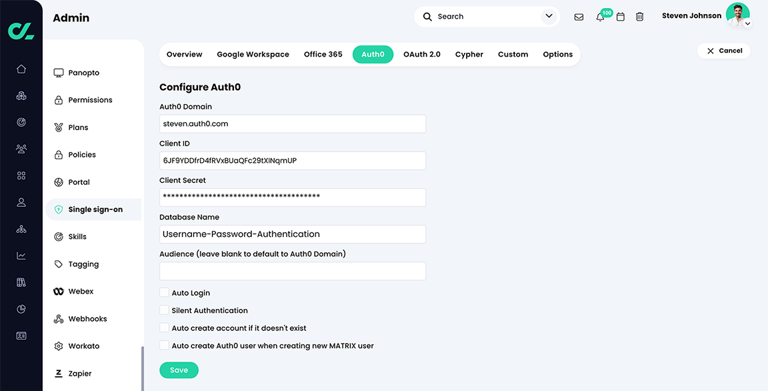768x391 pixels.
Task: Switch to the OAuth 2.0 tab
Action: click(421, 54)
